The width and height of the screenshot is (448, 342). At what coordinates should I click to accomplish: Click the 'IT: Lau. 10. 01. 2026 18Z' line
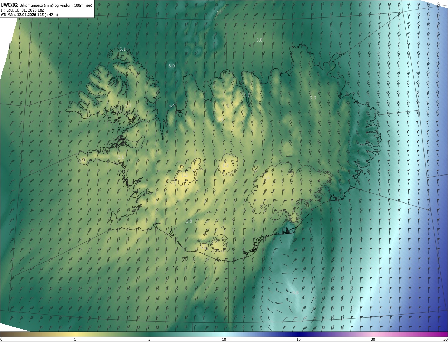(x=22, y=10)
